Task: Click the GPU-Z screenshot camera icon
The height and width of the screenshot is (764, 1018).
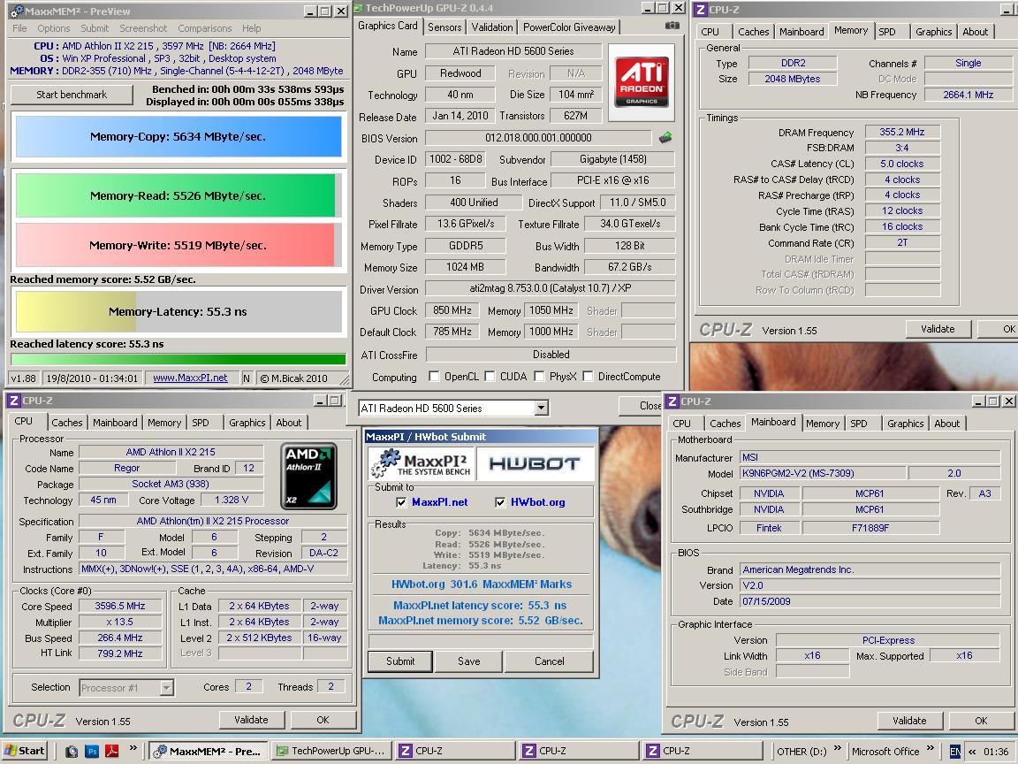Action: [x=672, y=26]
